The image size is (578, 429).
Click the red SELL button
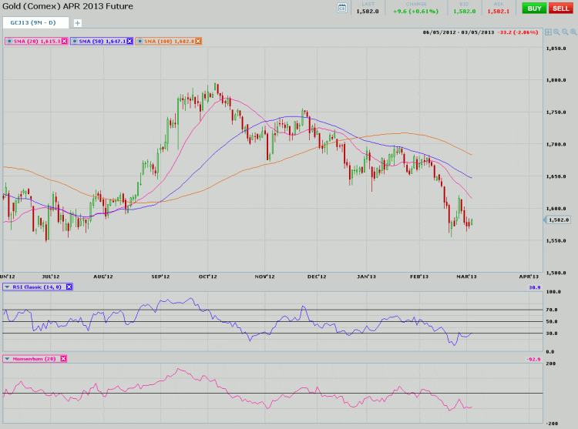click(560, 8)
